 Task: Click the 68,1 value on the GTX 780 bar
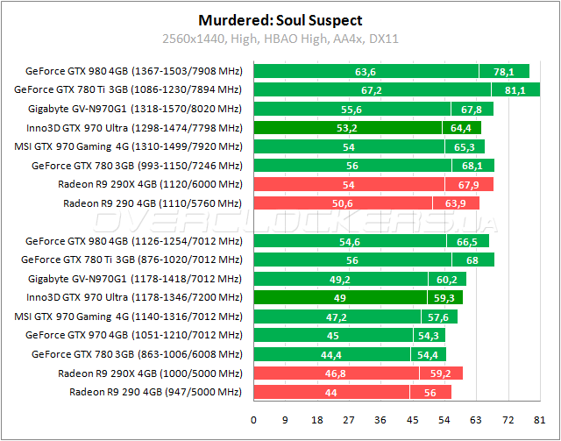[x=472, y=167]
